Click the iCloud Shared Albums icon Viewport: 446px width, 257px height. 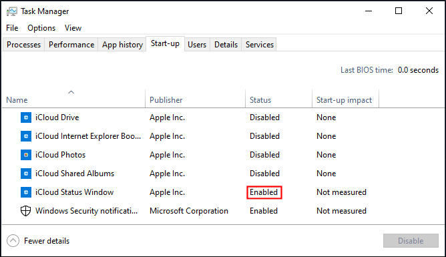[x=26, y=174]
